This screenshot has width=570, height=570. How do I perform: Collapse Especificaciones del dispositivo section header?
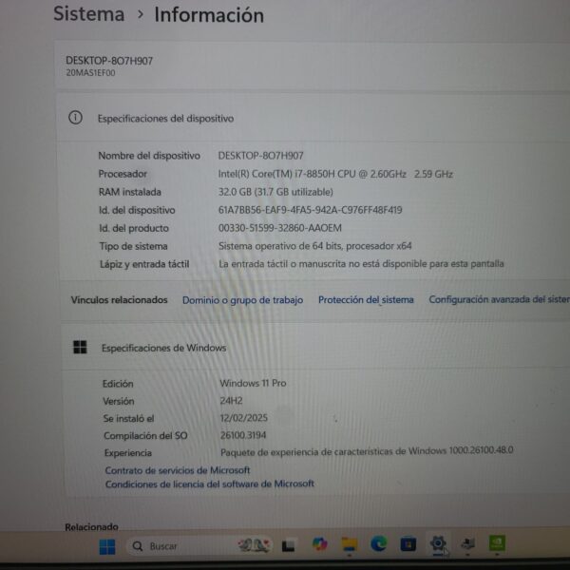tap(314, 118)
